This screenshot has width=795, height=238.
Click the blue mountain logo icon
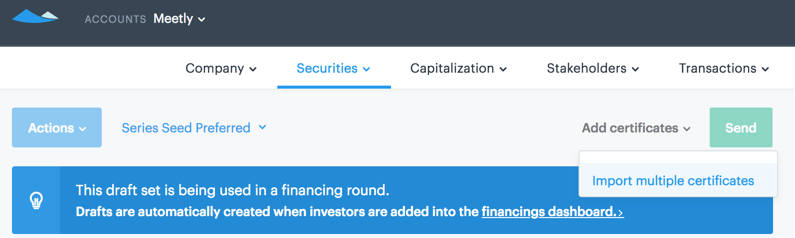tap(35, 16)
